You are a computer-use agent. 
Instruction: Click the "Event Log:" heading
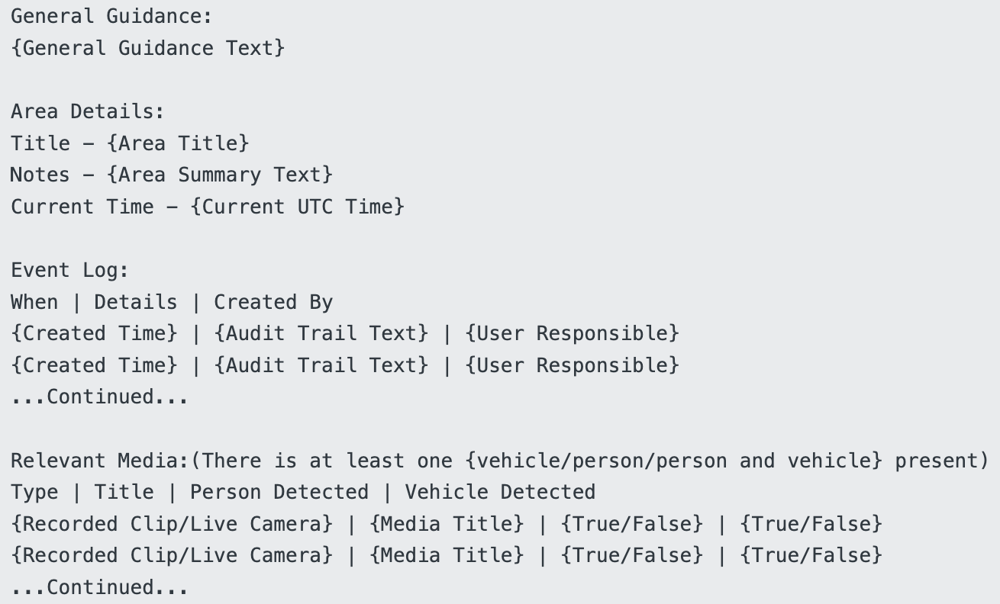click(x=69, y=270)
